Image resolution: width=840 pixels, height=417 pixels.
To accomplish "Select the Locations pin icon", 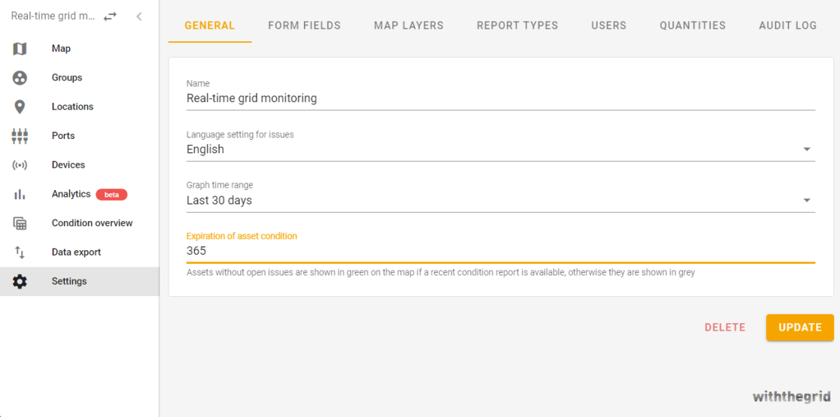I will [x=20, y=107].
